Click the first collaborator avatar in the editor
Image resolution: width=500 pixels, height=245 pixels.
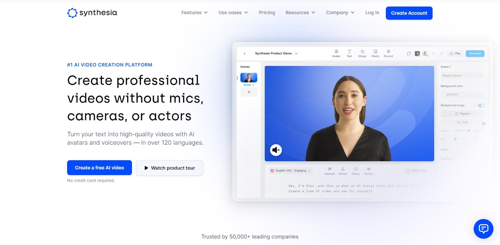point(417,54)
